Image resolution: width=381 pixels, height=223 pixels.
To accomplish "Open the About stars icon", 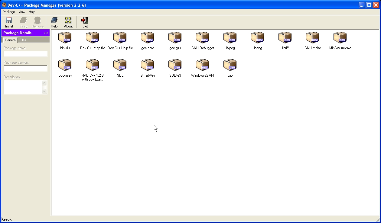I will 68,22.
